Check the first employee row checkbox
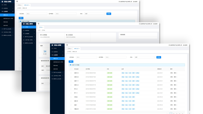 pyautogui.click(x=71, y=73)
